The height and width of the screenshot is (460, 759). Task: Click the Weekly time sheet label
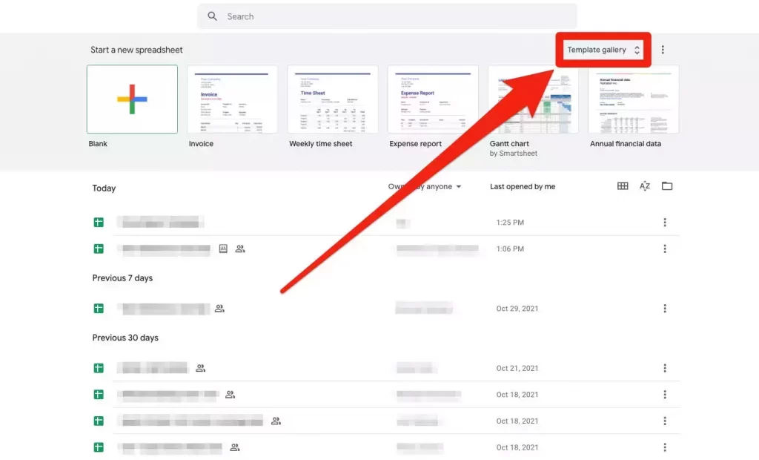click(x=320, y=144)
